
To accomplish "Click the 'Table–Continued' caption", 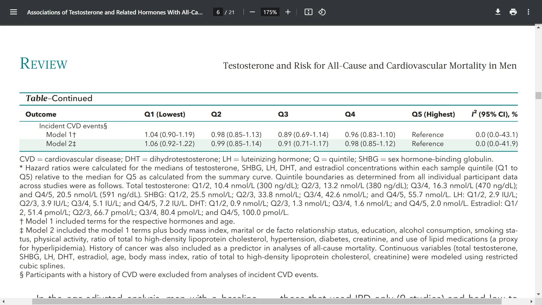I will click(x=59, y=98).
